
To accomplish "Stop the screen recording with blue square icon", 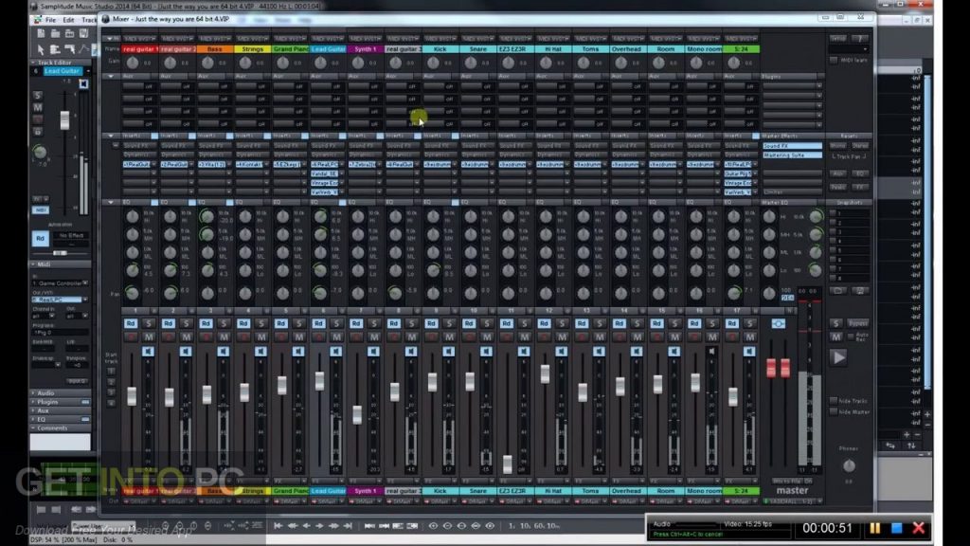I will click(896, 528).
